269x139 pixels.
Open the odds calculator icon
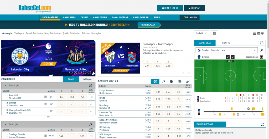[x=214, y=33]
